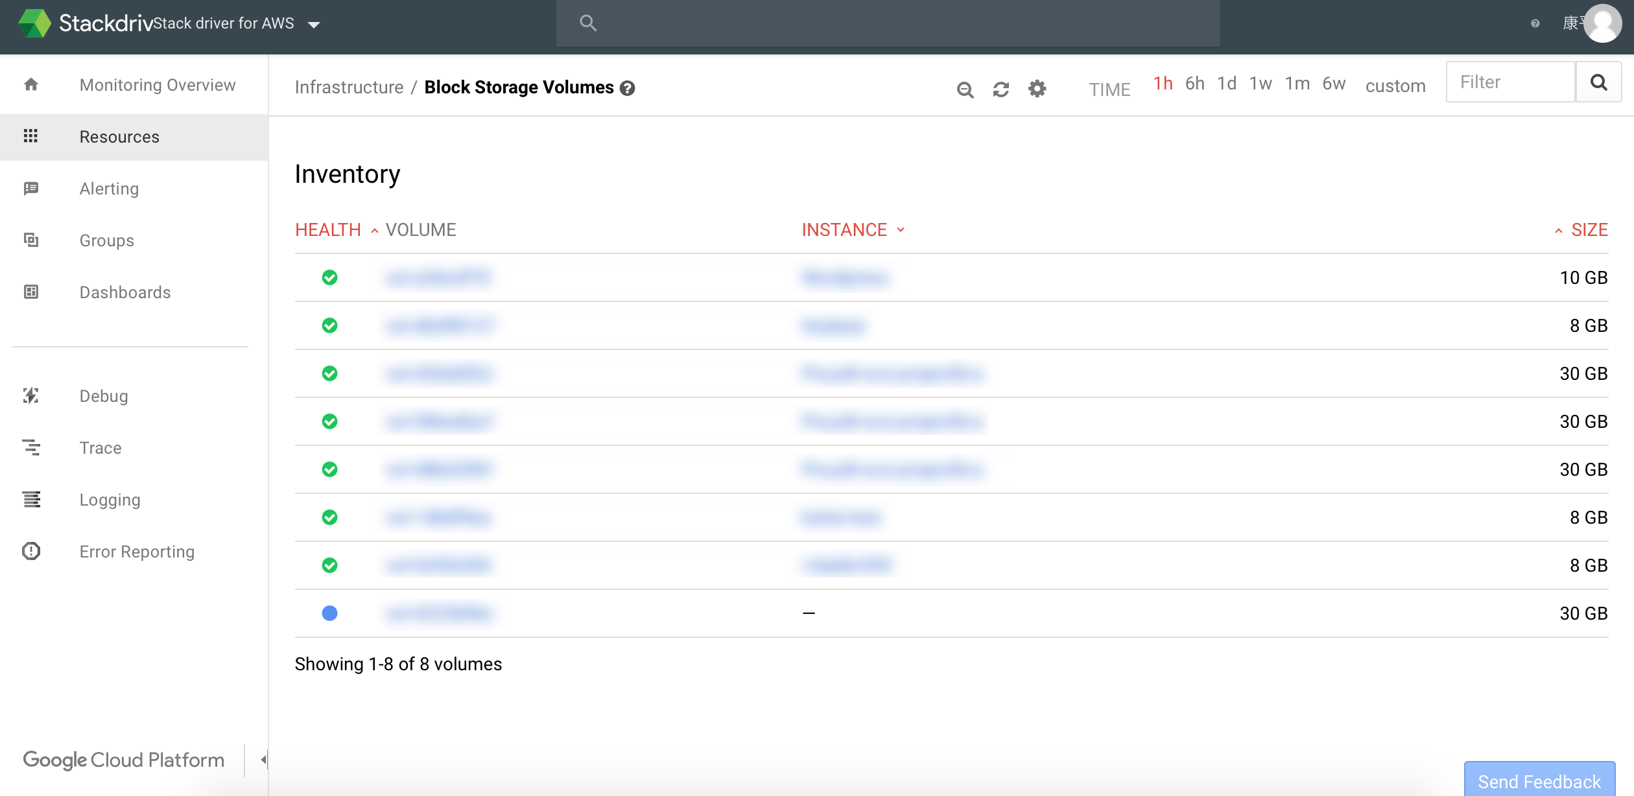Select the Logging icon

30,499
